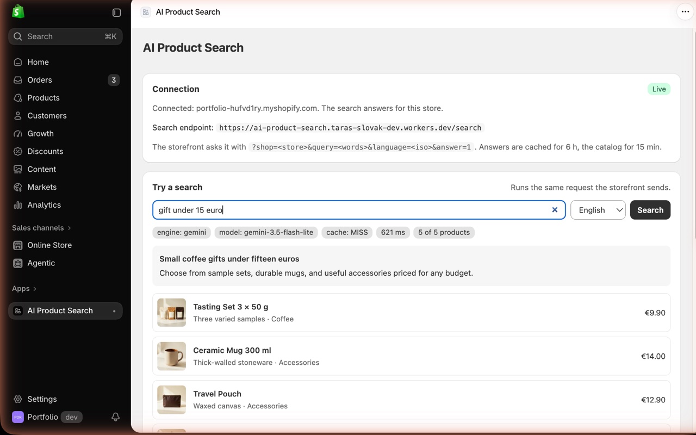Screen dimensions: 696x435
Task: Click the €9.90 price
Action: 655,313
